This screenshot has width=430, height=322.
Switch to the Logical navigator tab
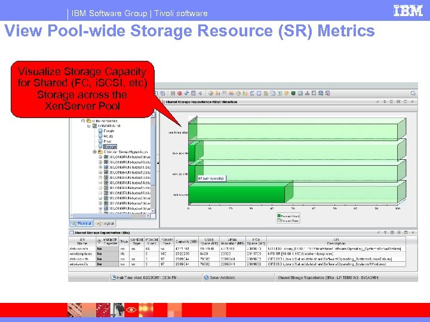click(105, 224)
